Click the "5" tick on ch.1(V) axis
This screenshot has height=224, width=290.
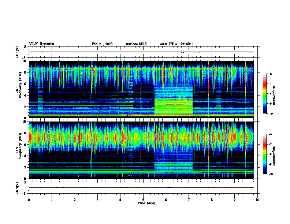coord(25,46)
